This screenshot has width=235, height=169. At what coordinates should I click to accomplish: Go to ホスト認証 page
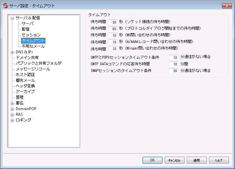(x=25, y=75)
